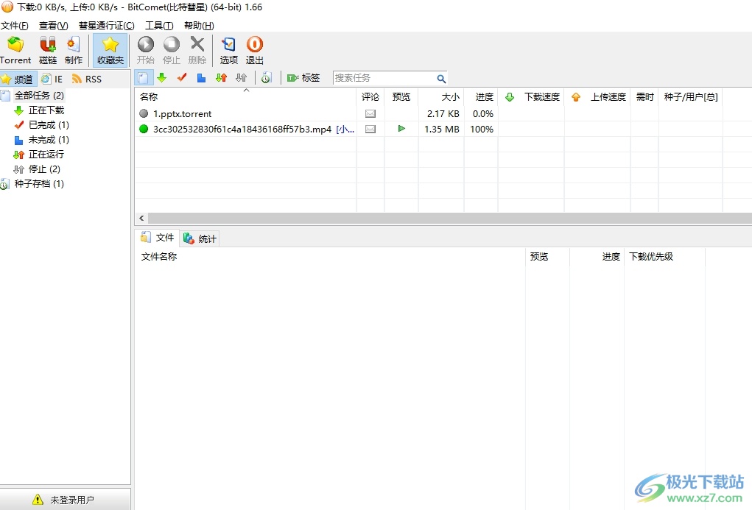The width and height of the screenshot is (752, 510).
Task: Sort by 预览 column in task list
Action: click(x=401, y=97)
